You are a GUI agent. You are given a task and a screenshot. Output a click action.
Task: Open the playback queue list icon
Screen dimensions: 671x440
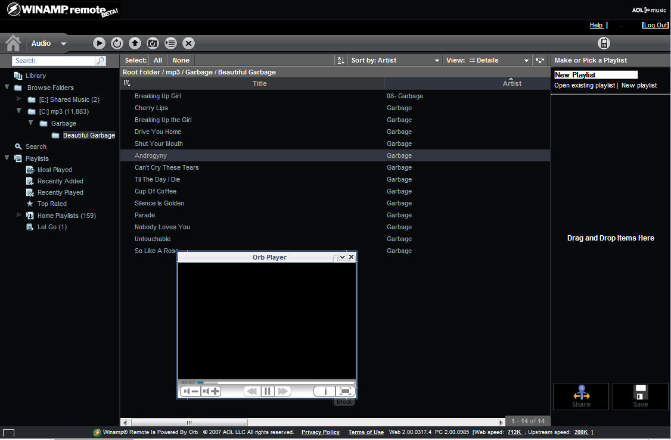point(170,43)
